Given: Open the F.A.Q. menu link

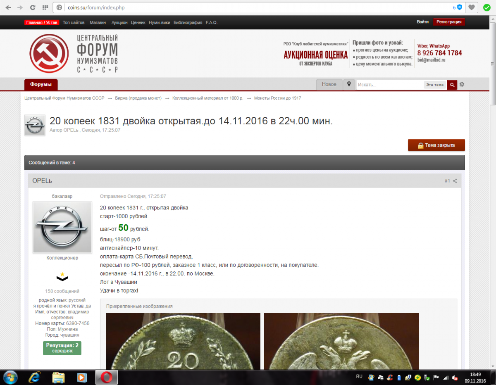Looking at the screenshot, I should pos(212,22).
